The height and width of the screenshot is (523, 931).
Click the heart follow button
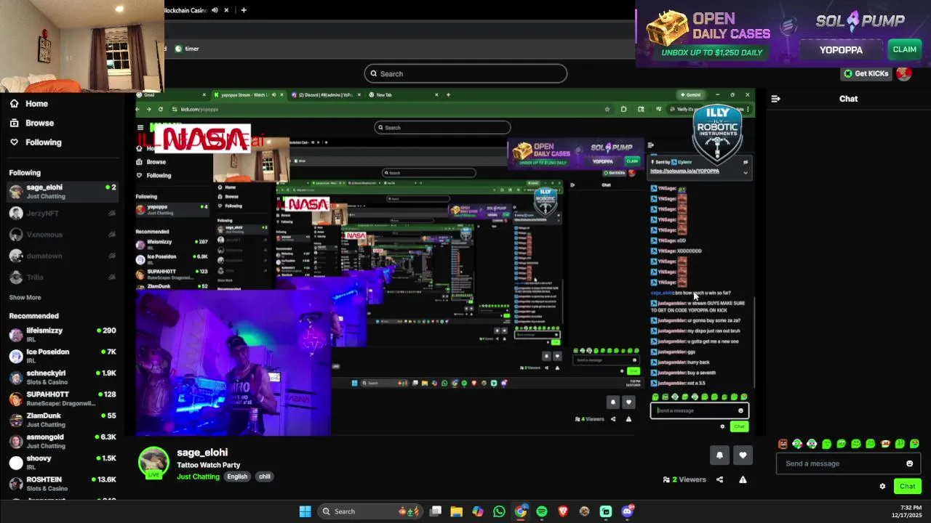(x=743, y=455)
